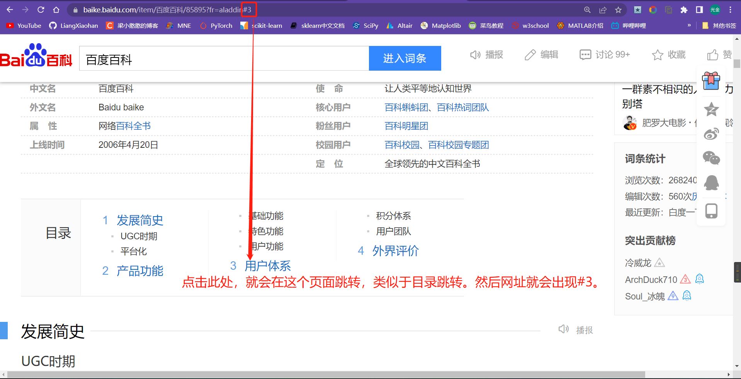
Task: Click the browser forward arrow
Action: (x=25, y=10)
